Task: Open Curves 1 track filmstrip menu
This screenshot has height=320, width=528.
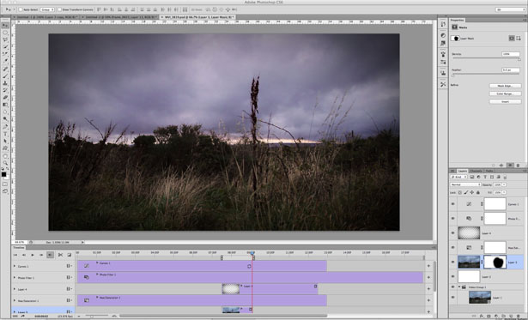Action: (x=69, y=266)
